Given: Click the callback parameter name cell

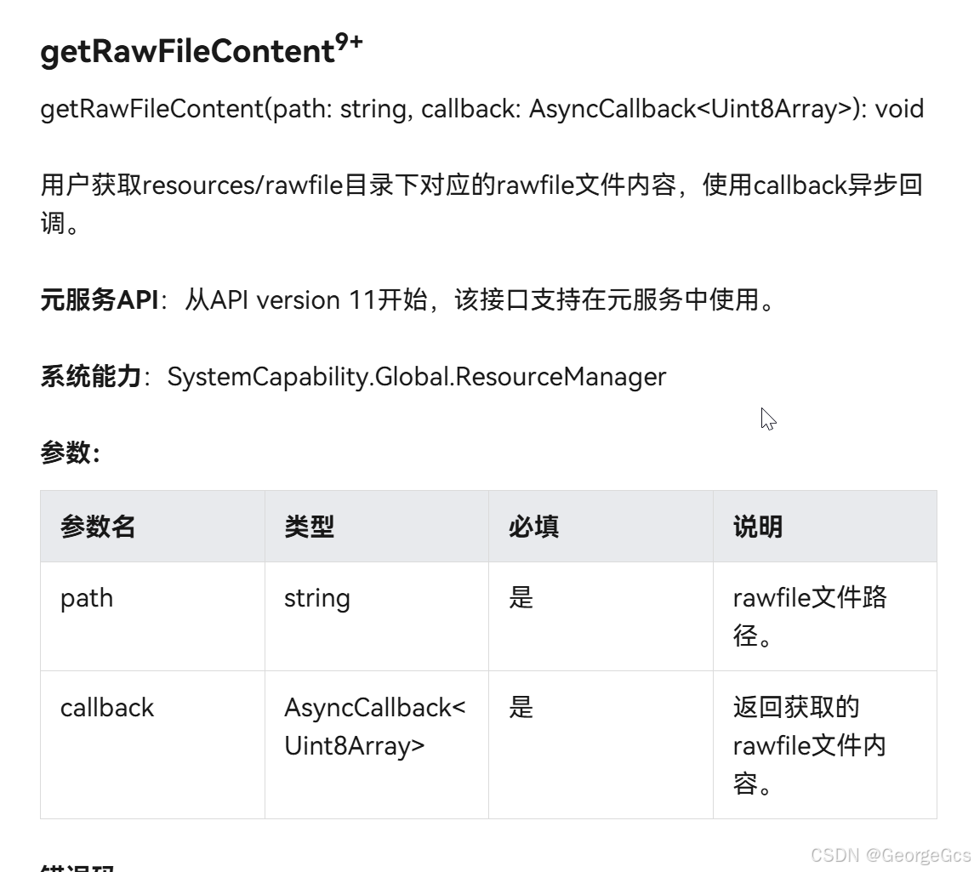Looking at the screenshot, I should tap(107, 708).
